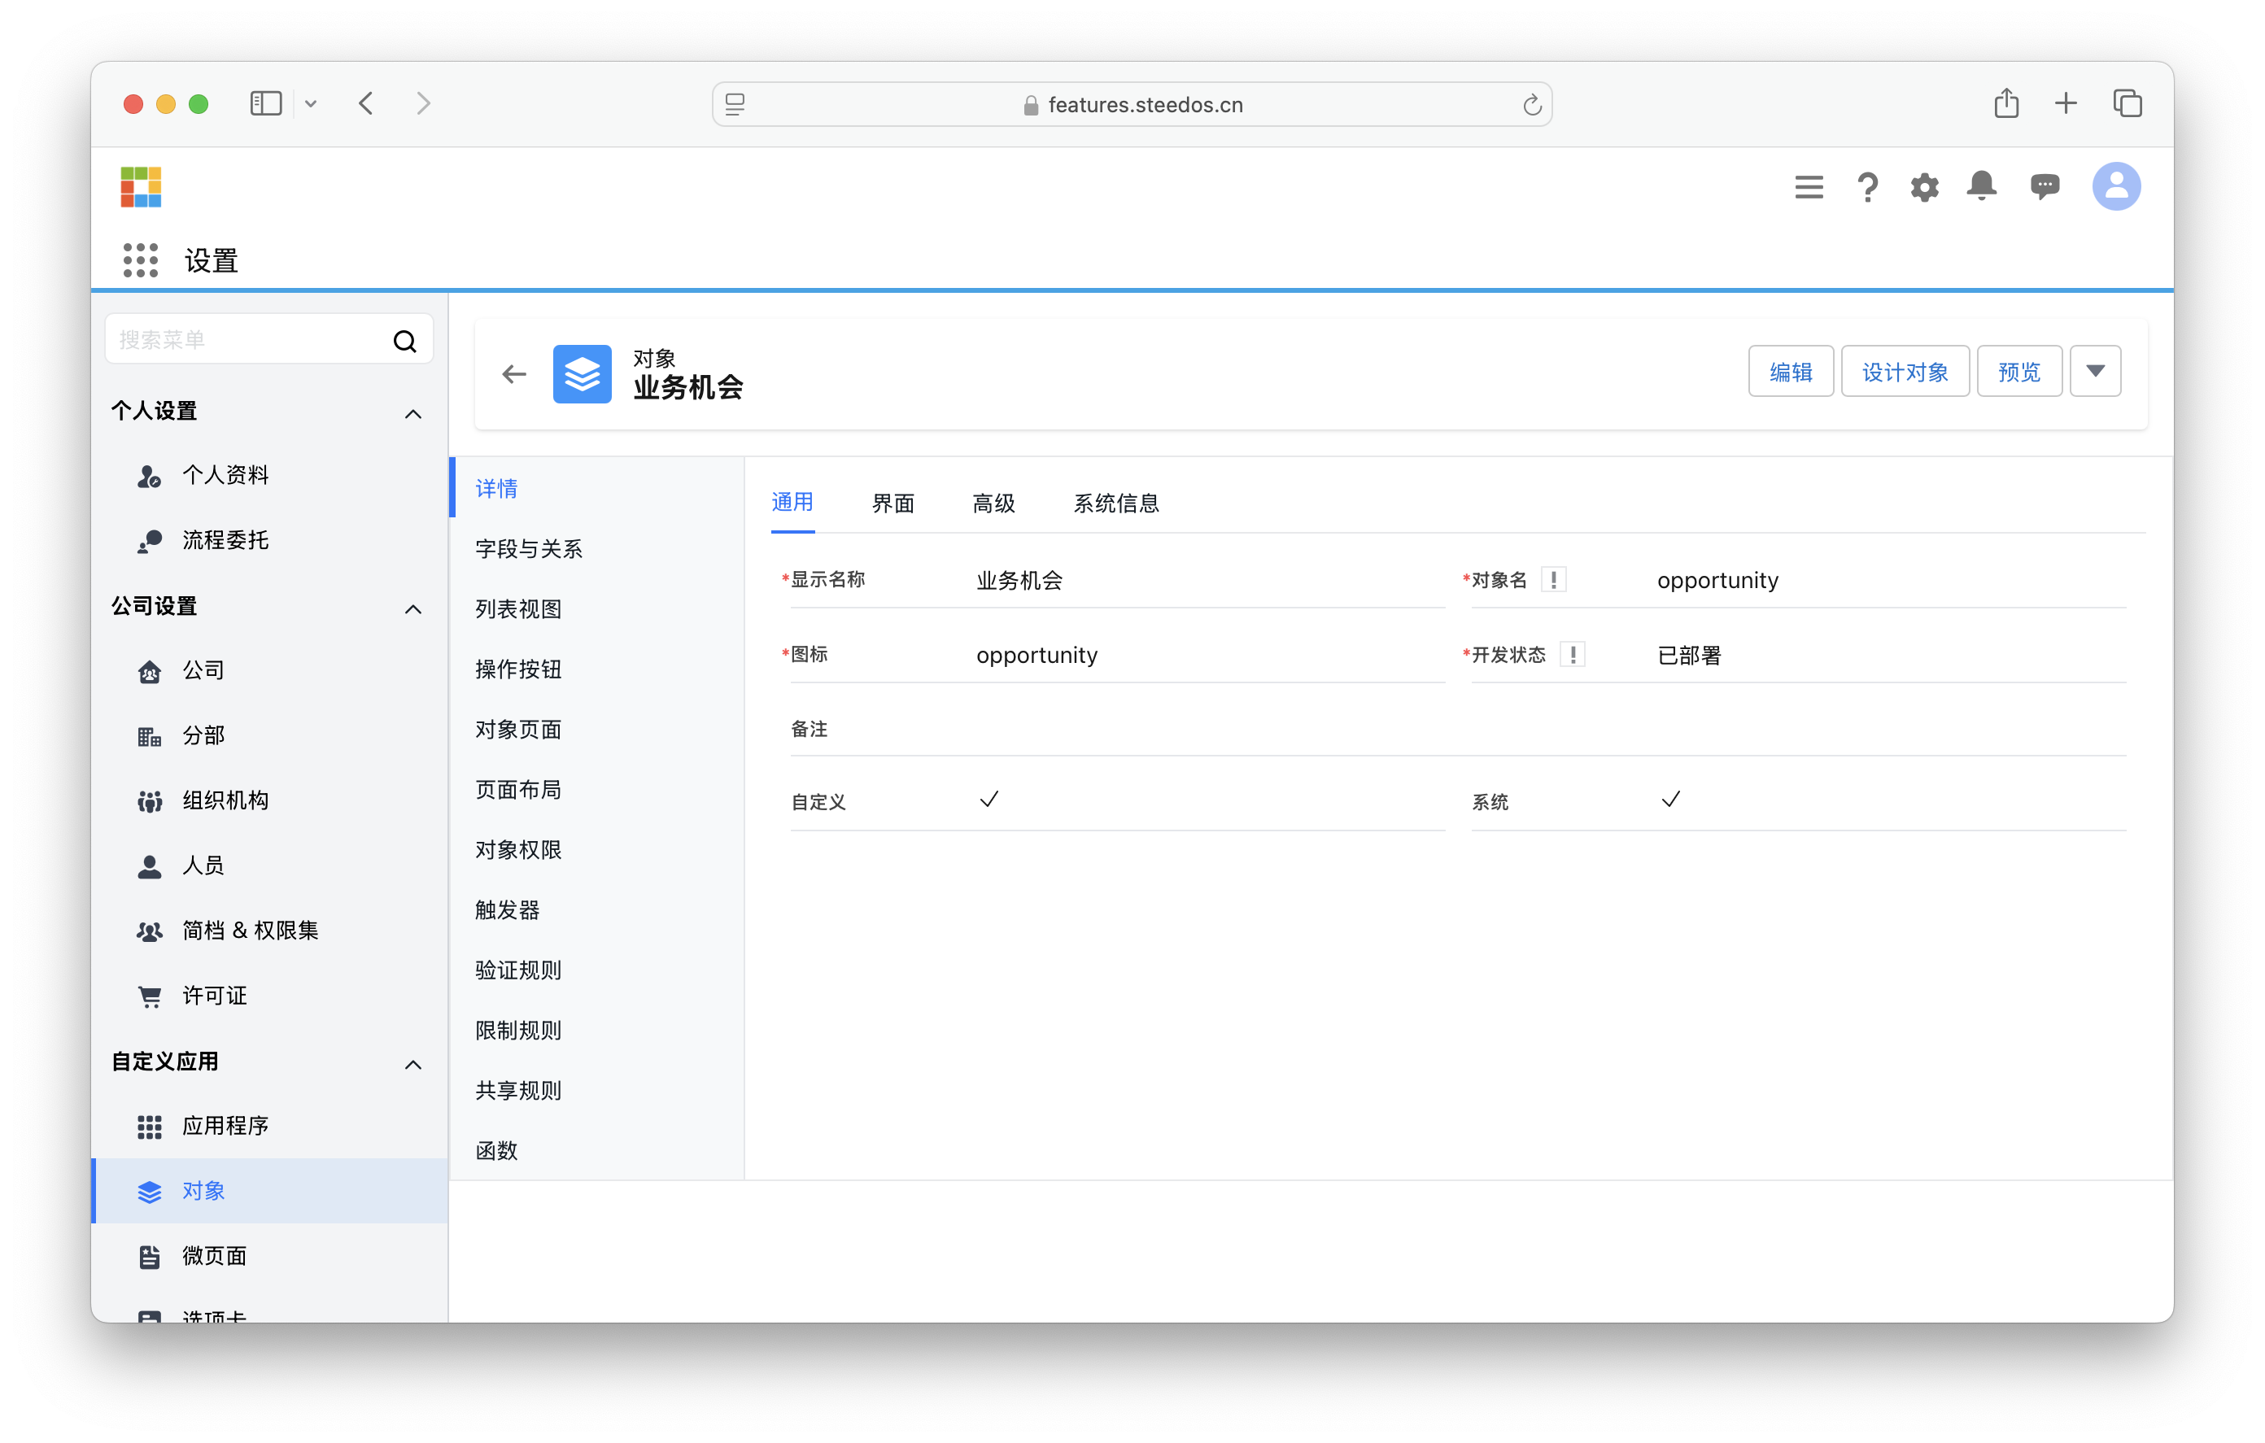Open 操作按钮 section
2265x1443 pixels.
tap(597, 668)
